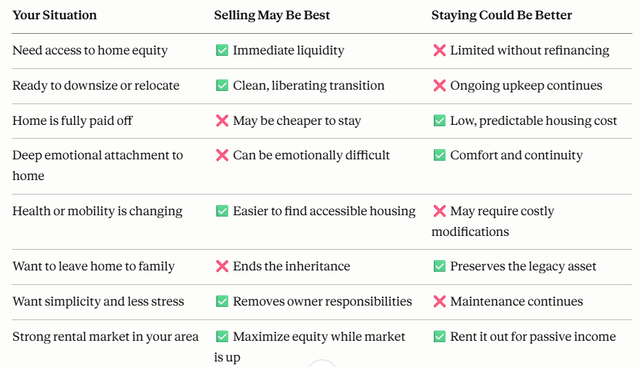640x367 pixels.
Task: Click the Your Situation column header
Action: point(54,15)
